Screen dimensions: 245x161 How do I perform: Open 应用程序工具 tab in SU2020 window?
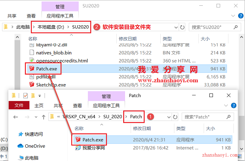tap(60, 16)
